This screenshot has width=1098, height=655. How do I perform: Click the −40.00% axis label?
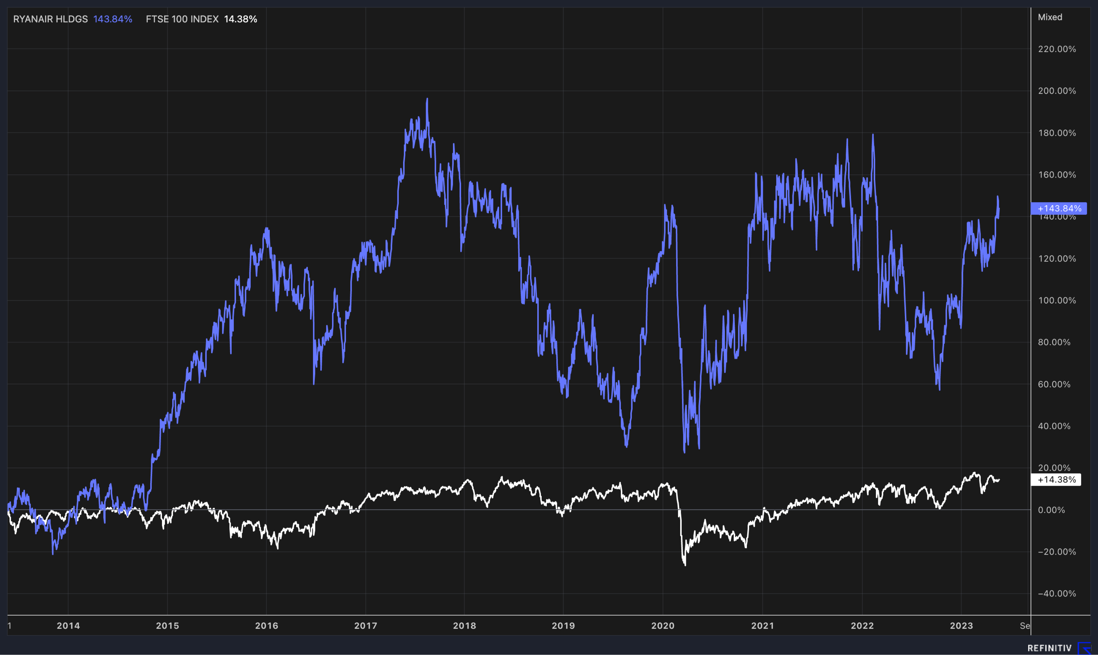pos(1057,594)
